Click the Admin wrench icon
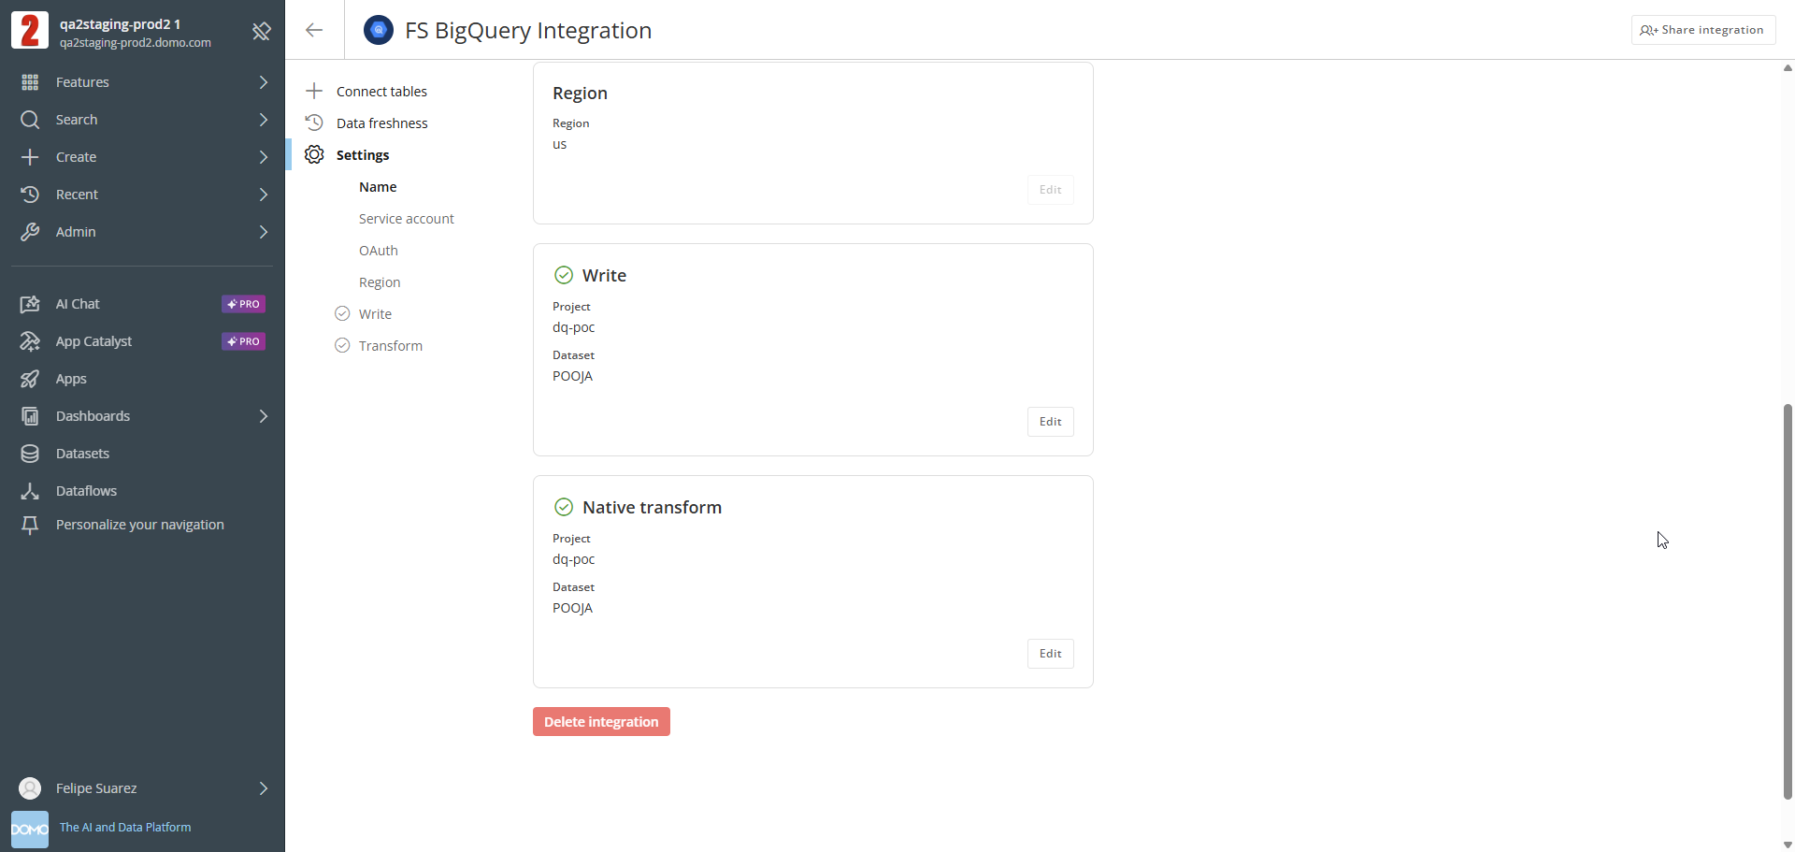 pyautogui.click(x=30, y=232)
